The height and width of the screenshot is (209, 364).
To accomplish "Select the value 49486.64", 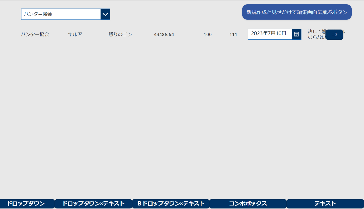I will click(164, 35).
